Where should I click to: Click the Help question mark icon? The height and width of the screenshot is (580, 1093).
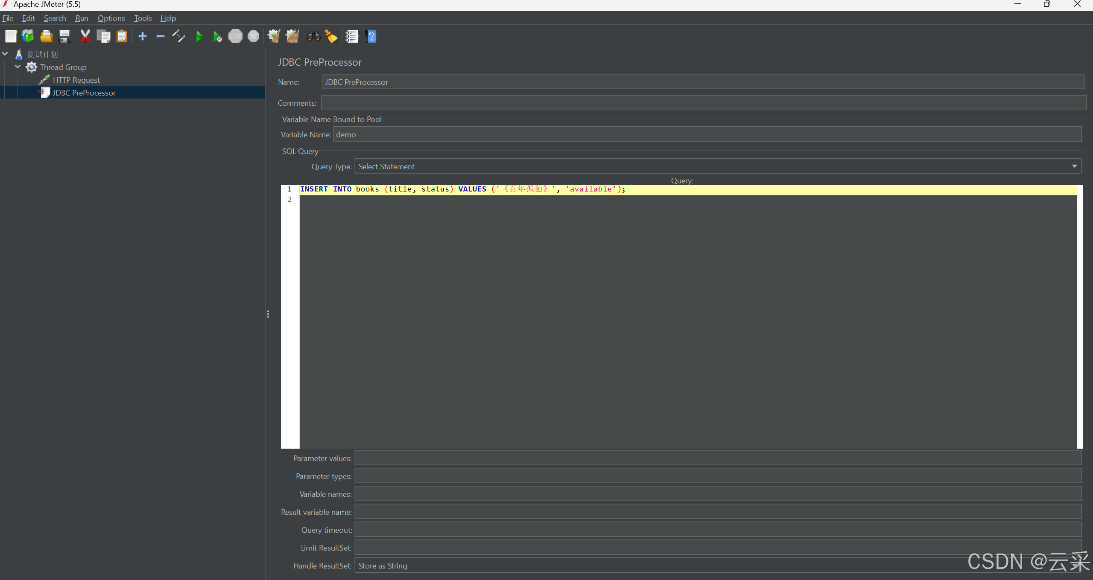point(371,36)
